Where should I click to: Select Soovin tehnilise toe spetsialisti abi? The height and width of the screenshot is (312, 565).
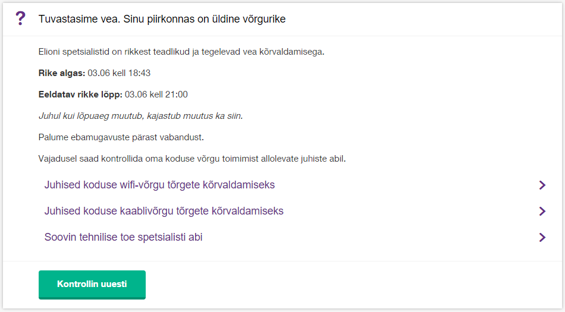tap(123, 237)
